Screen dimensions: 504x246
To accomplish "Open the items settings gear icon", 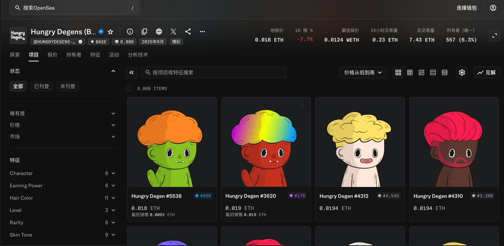I will [x=462, y=72].
